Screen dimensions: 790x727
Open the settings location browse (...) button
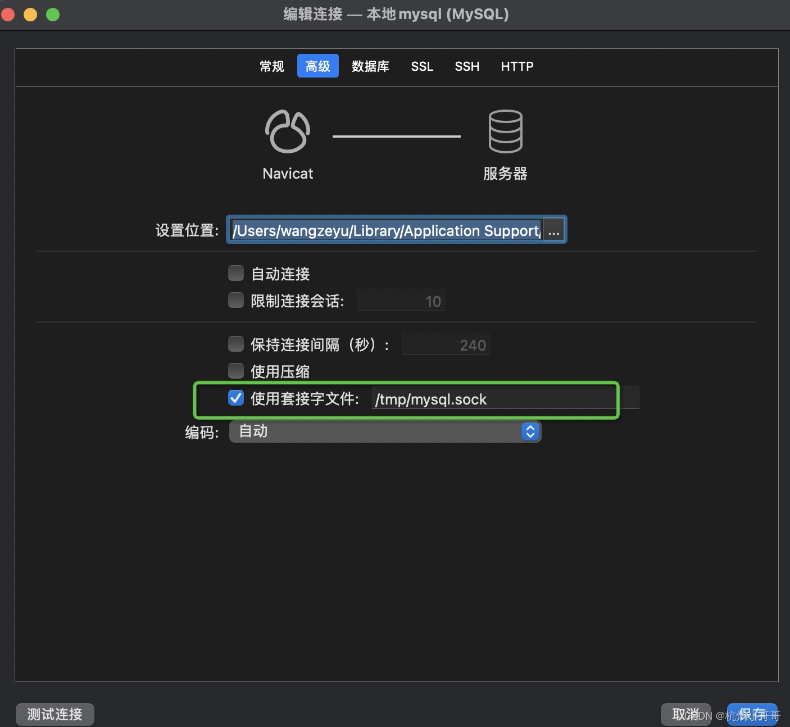[554, 230]
